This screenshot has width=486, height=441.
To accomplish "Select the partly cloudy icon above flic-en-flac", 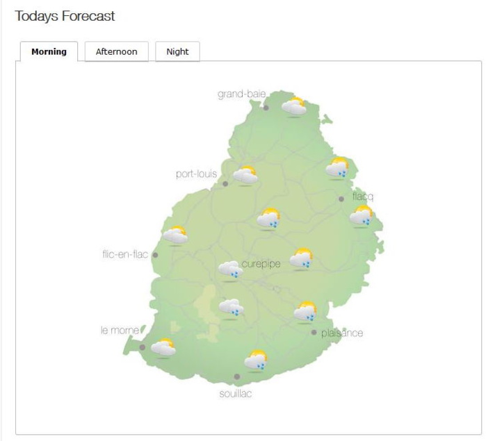I will [x=175, y=235].
